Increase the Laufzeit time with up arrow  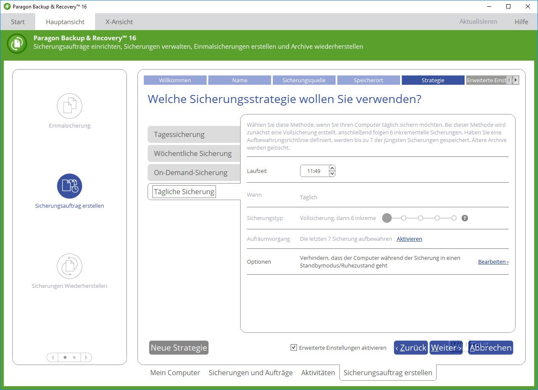click(x=332, y=168)
